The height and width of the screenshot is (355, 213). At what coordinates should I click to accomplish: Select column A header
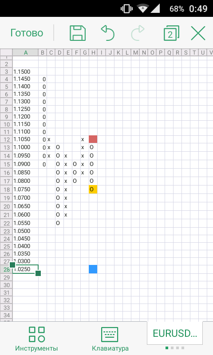pyautogui.click(x=25, y=52)
